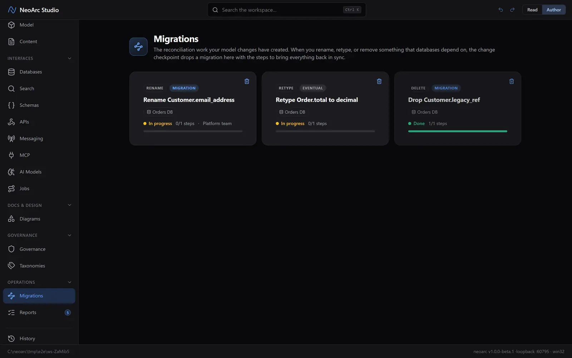Click the DELETE tag
The image size is (572, 358).
[418, 88]
